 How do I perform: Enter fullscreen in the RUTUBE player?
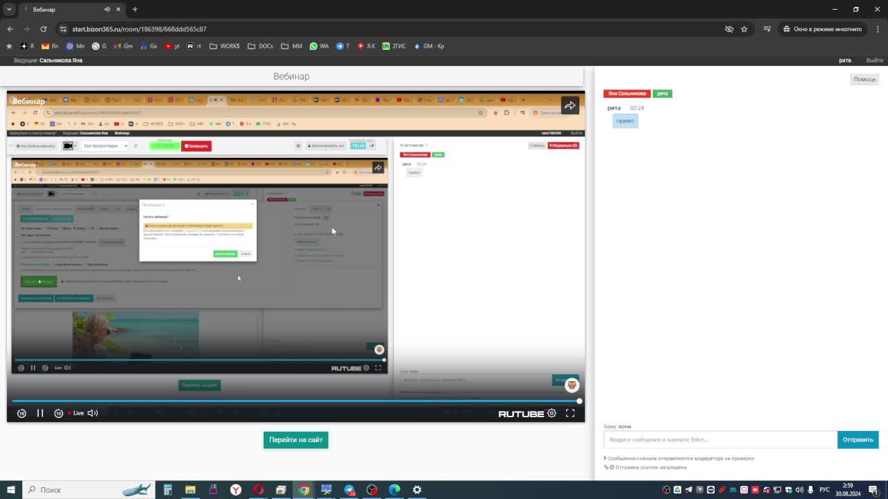570,413
